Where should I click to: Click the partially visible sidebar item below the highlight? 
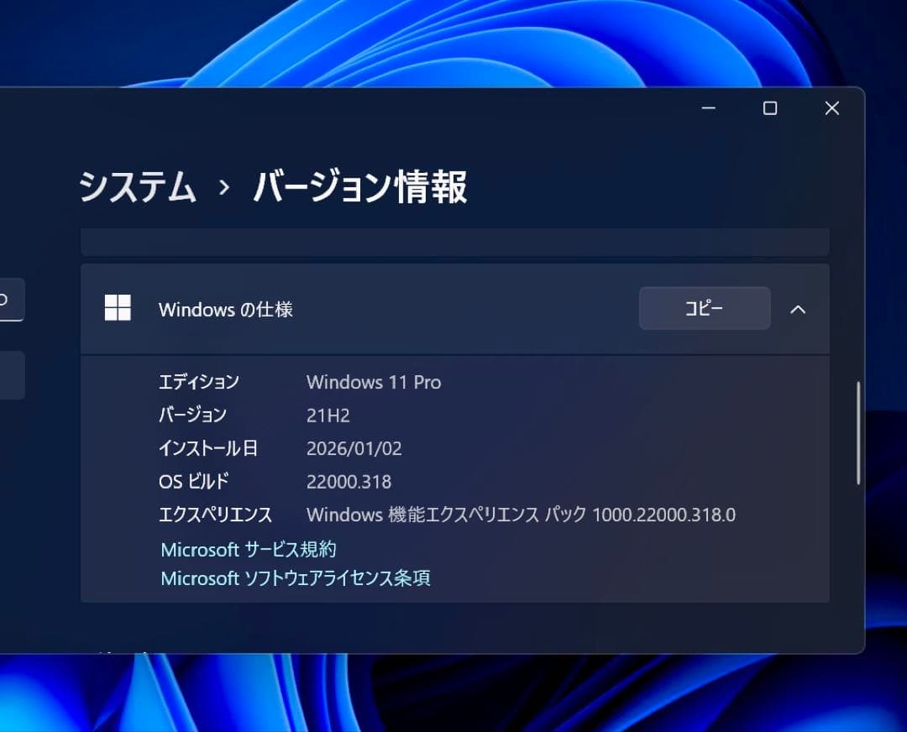[x=13, y=374]
